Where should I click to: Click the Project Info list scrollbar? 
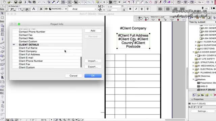[x=81, y=62]
